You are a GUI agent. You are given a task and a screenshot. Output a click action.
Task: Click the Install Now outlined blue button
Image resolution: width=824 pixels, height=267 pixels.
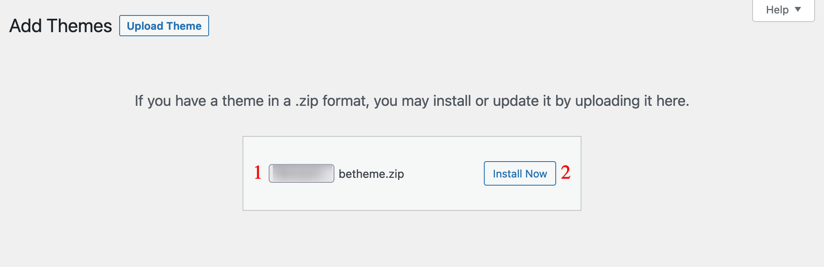pos(519,173)
